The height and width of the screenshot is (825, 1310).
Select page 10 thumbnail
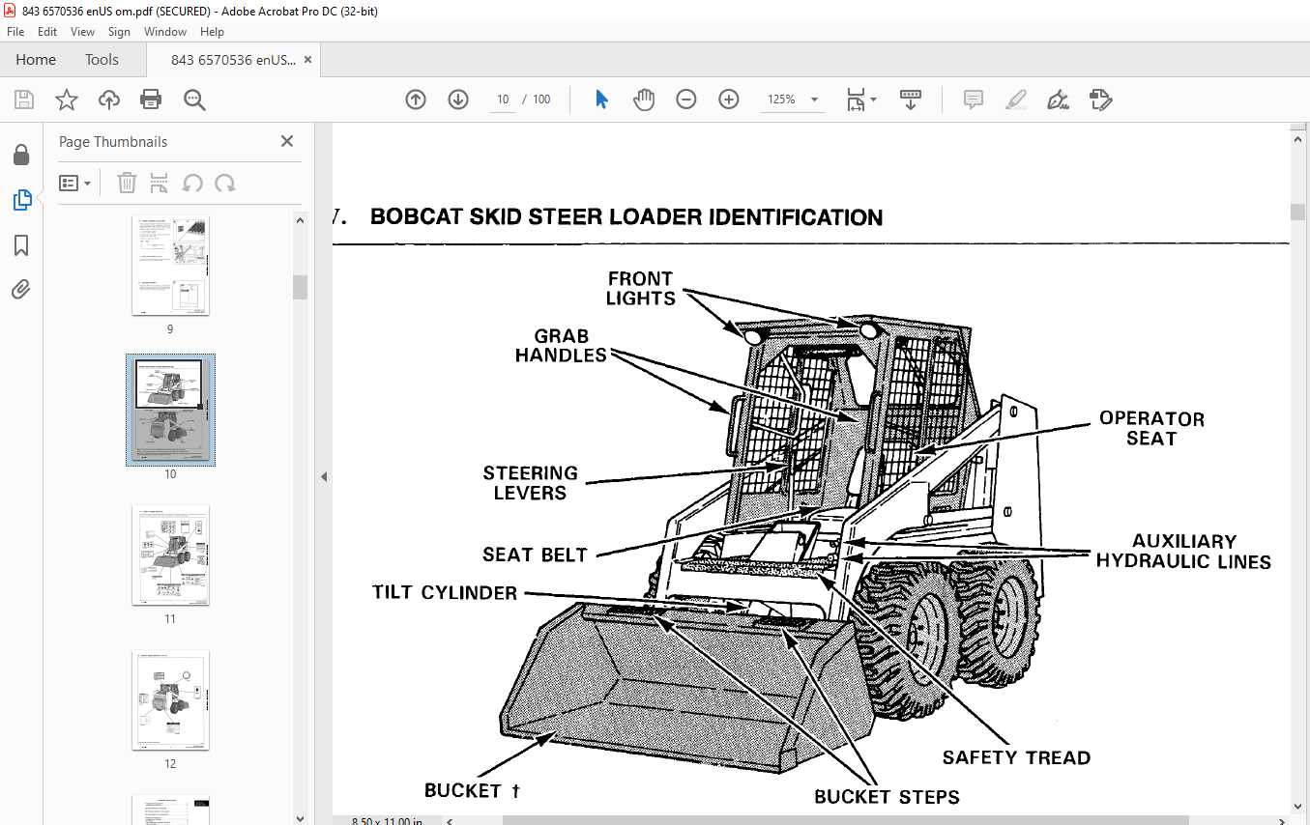coord(170,410)
